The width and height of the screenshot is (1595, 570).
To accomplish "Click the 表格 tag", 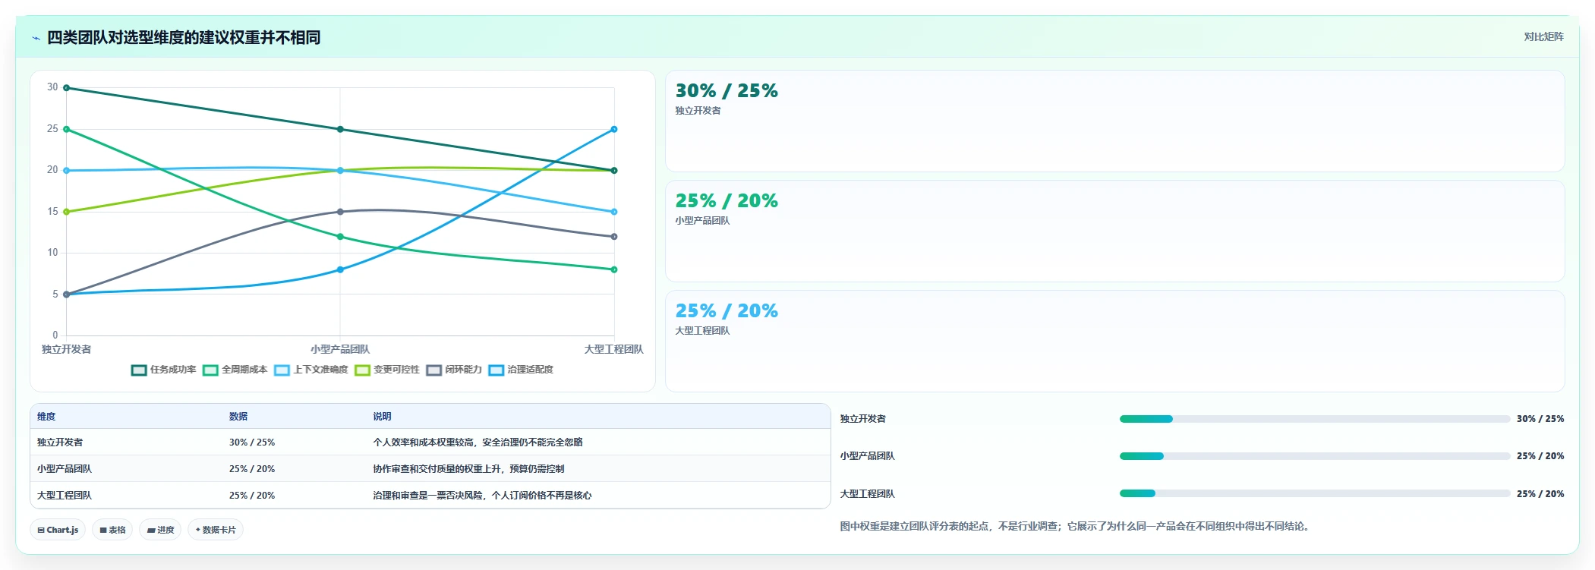I will point(112,530).
